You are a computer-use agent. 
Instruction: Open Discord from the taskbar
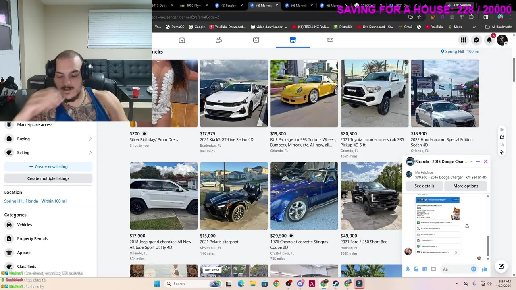(x=300, y=284)
